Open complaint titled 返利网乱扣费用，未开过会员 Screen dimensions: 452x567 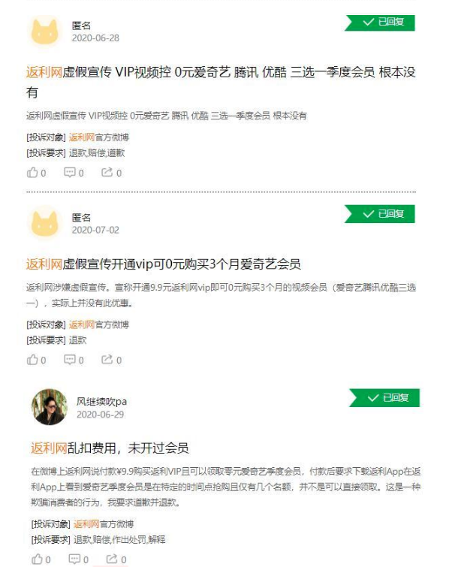[x=110, y=448]
